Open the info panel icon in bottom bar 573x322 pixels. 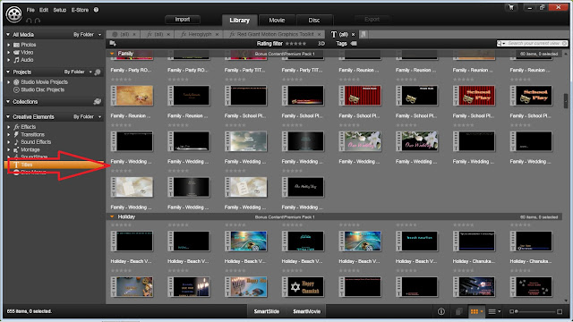click(441, 311)
